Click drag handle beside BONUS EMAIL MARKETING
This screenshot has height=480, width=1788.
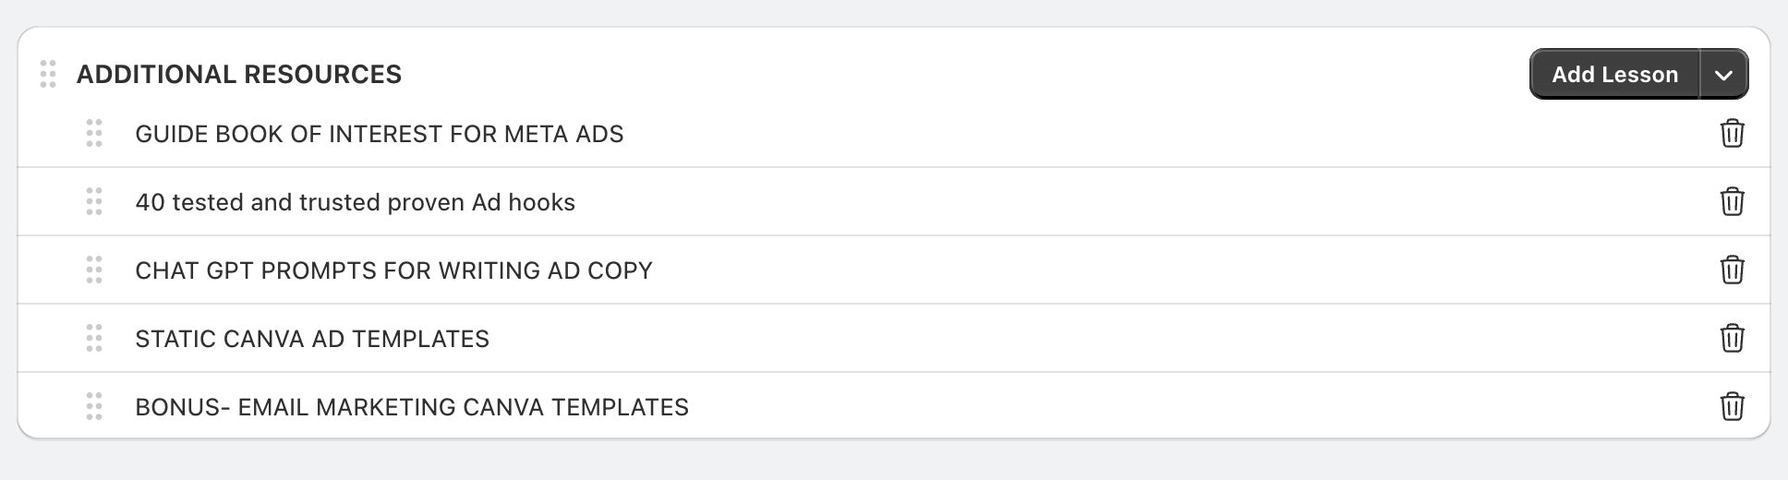tap(94, 407)
